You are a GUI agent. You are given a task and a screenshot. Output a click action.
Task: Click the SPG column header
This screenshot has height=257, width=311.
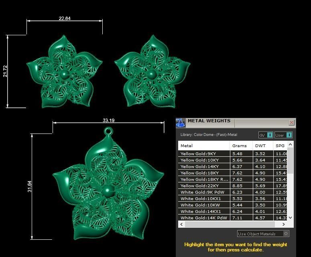[280, 146]
